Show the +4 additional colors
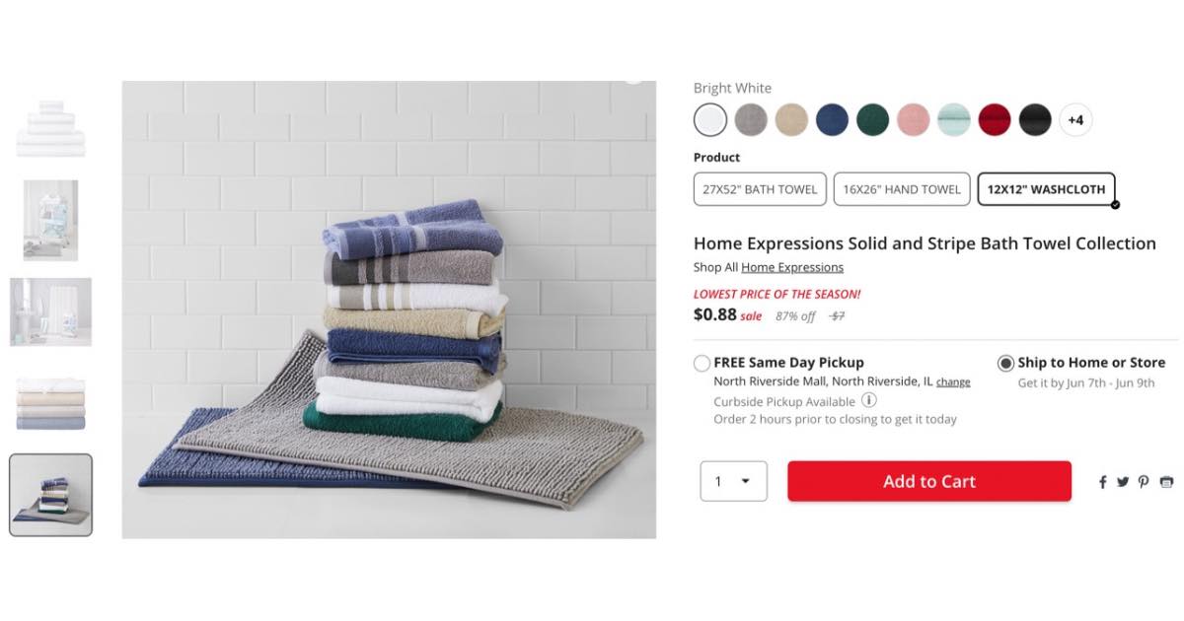This screenshot has width=1184, height=621. pyautogui.click(x=1075, y=120)
